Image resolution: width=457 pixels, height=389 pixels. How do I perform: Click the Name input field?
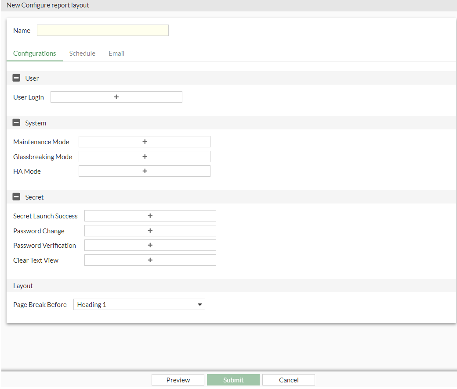102,30
